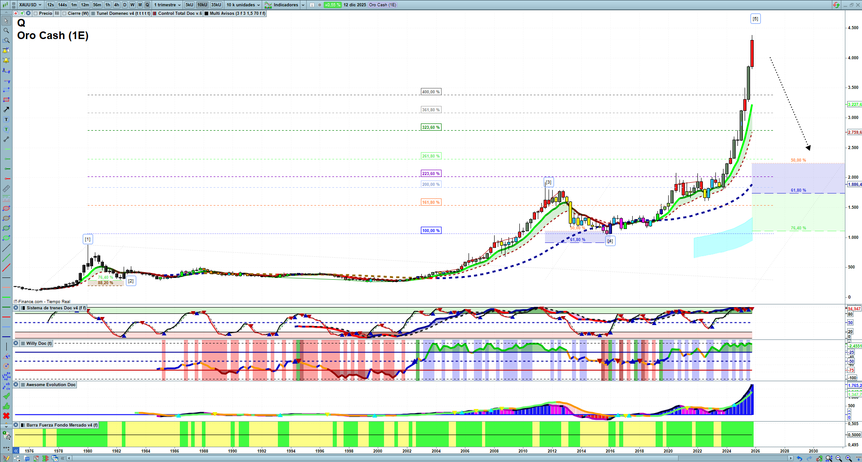
Task: Set history to 35kU units
Action: (x=216, y=5)
